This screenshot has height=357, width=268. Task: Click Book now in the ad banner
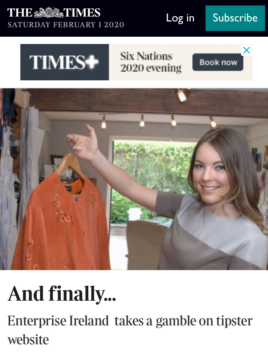218,62
